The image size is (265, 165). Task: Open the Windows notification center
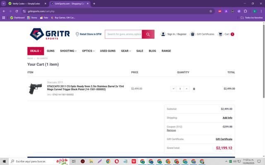pos(259,161)
